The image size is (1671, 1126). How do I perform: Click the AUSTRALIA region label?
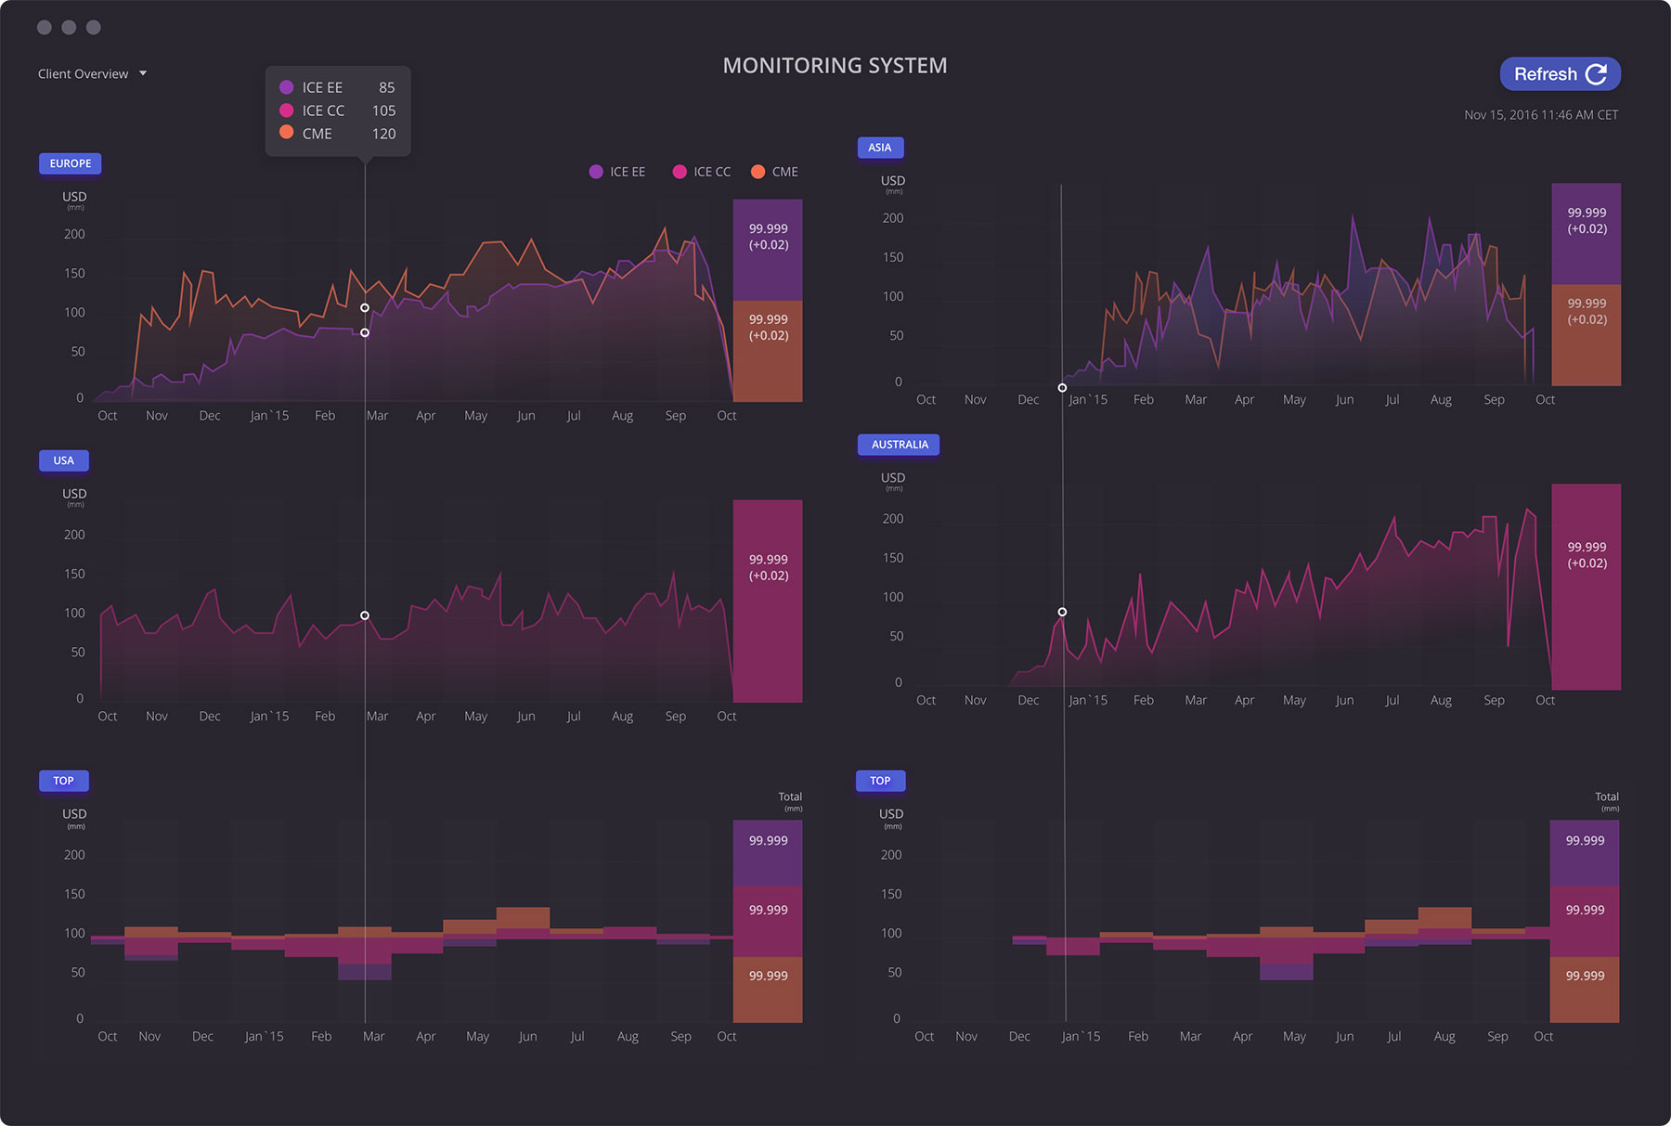pos(899,445)
